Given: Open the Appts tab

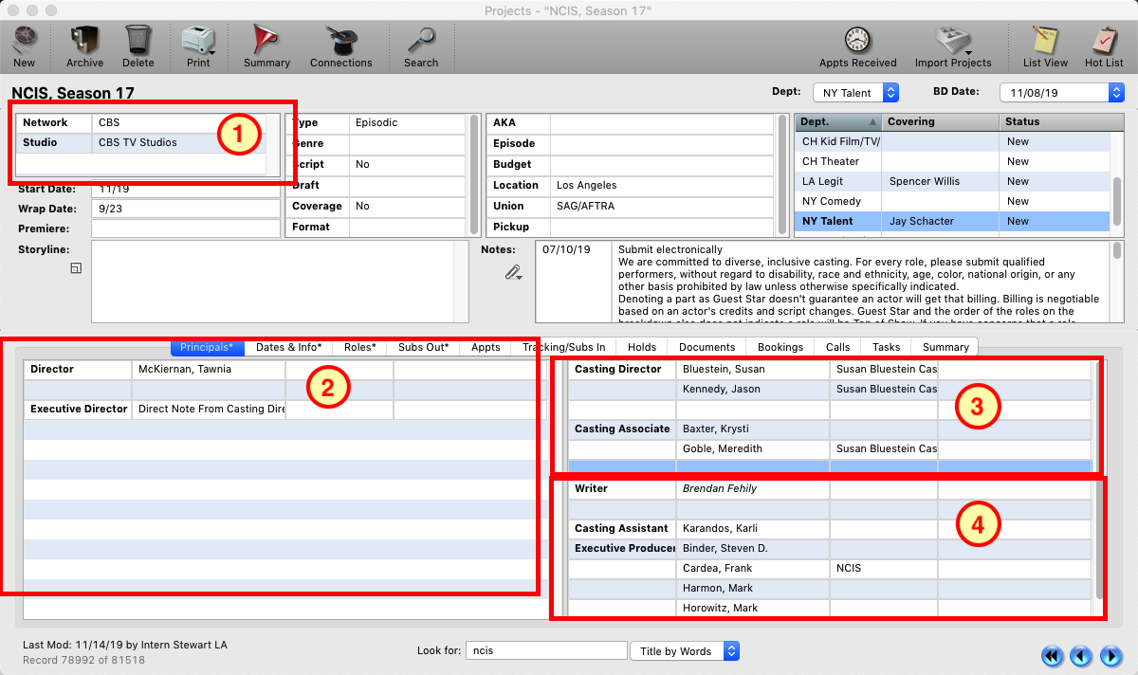Looking at the screenshot, I should 486,347.
